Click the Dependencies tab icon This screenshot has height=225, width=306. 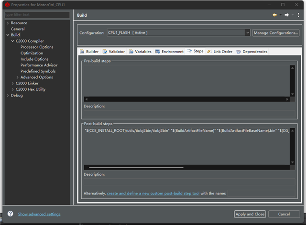[239, 52]
